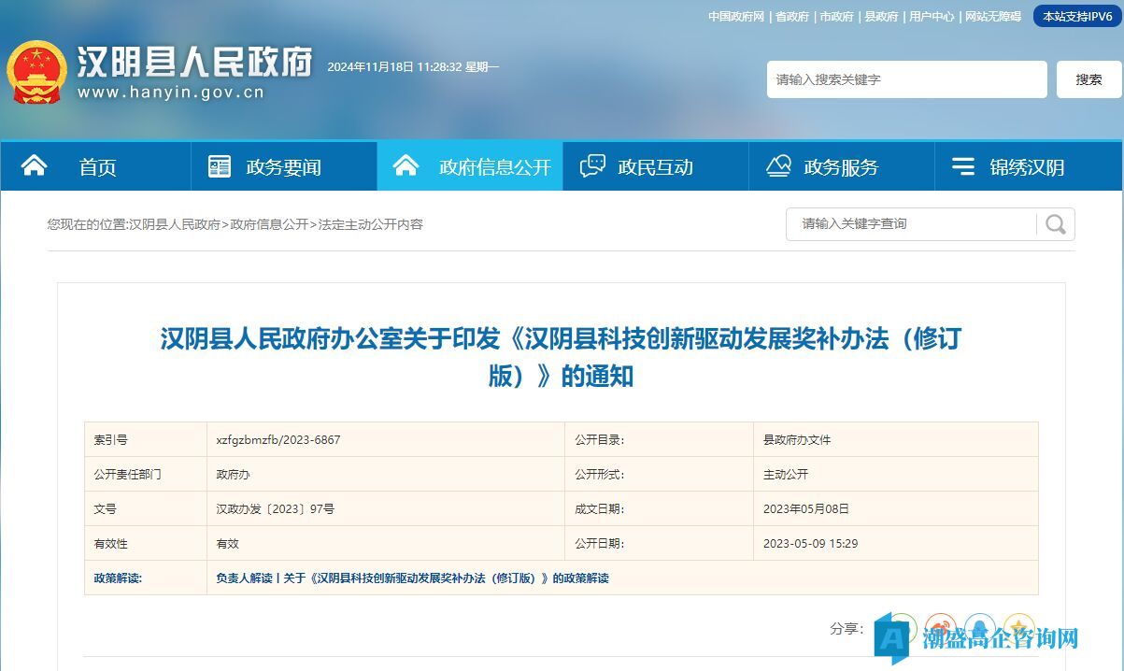Viewport: 1124px width, 671px height.
Task: Expand the 锦绣汉阳 hamburger menu icon
Action: click(963, 167)
